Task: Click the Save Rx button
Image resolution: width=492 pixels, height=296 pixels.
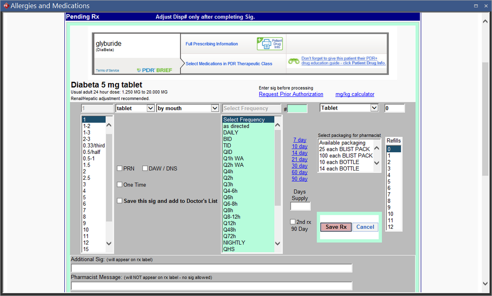Action: pyautogui.click(x=336, y=227)
